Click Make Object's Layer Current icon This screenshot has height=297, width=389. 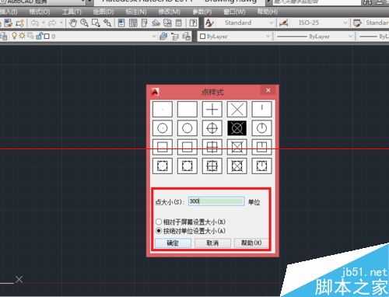[163, 36]
